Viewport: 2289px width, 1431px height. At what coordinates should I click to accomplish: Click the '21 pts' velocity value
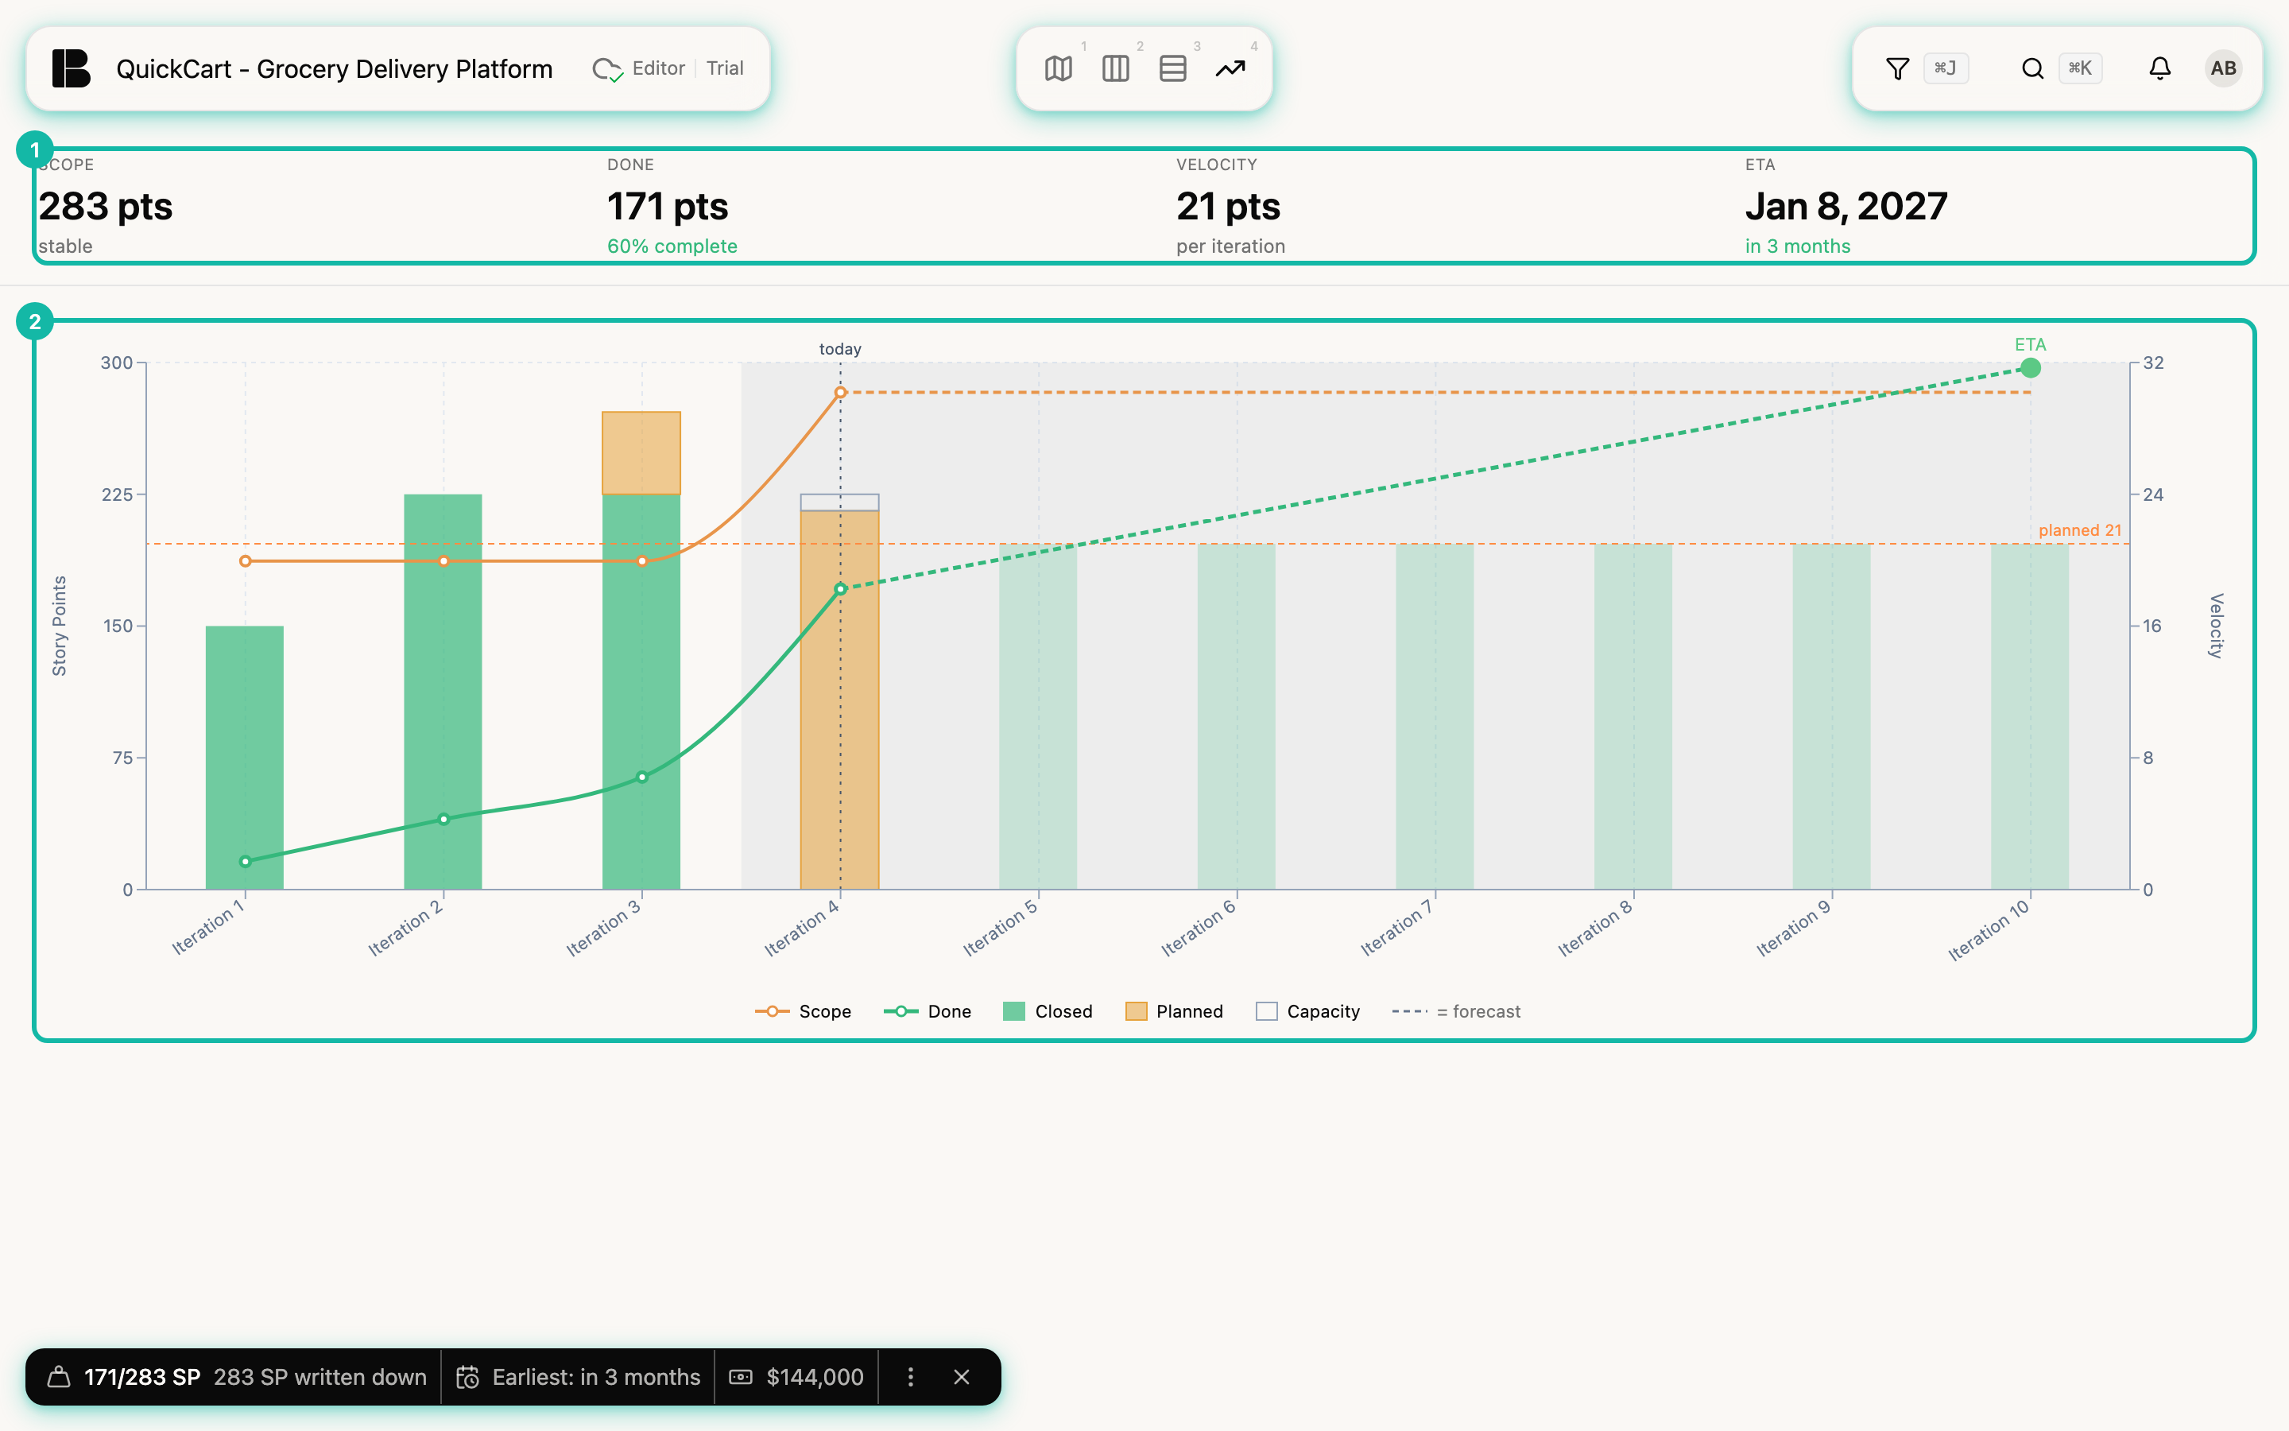pos(1228,207)
